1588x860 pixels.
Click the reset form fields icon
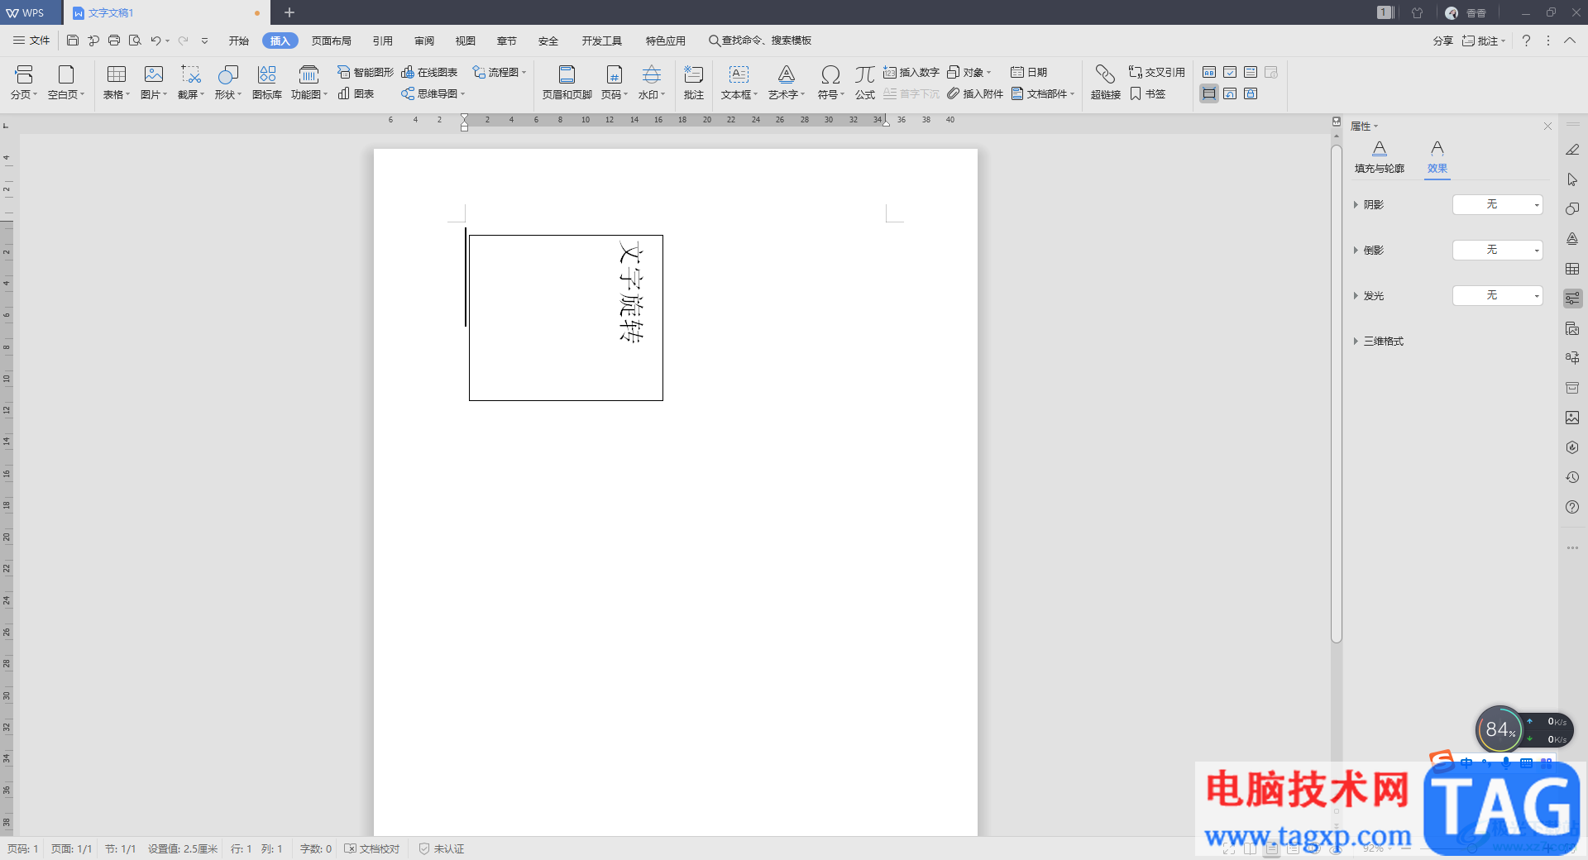(x=1230, y=93)
